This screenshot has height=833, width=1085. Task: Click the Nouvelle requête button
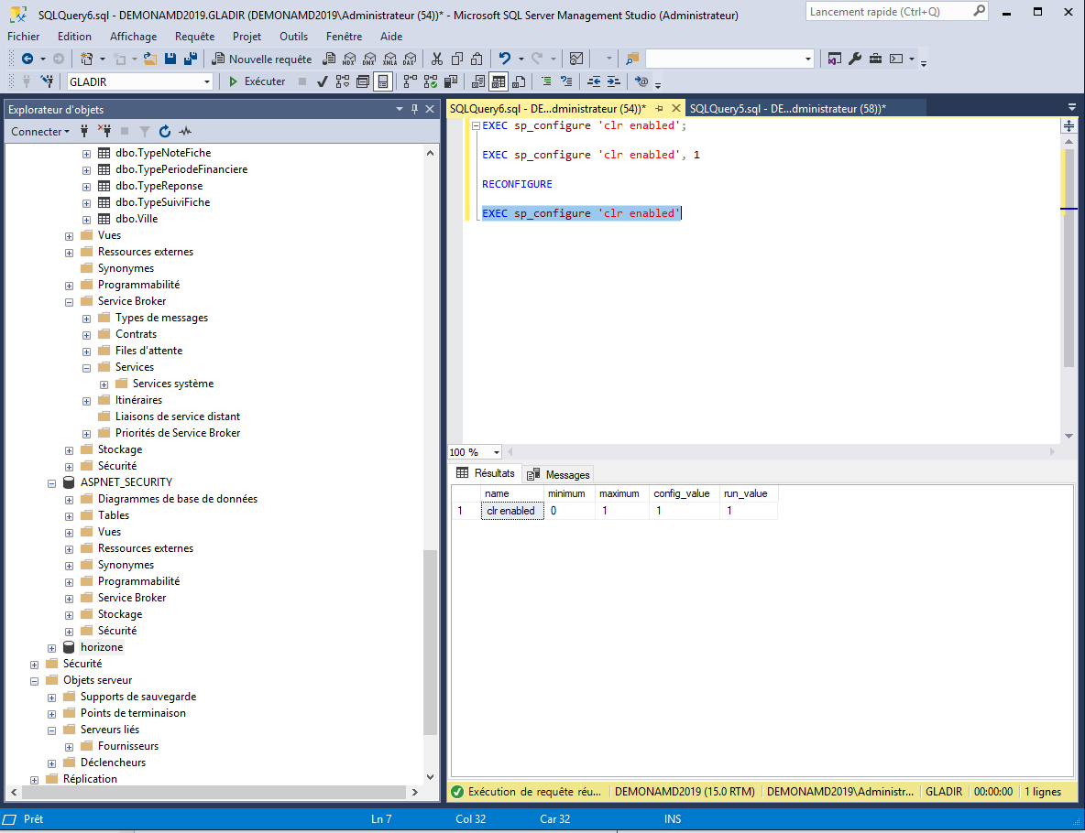click(x=261, y=59)
